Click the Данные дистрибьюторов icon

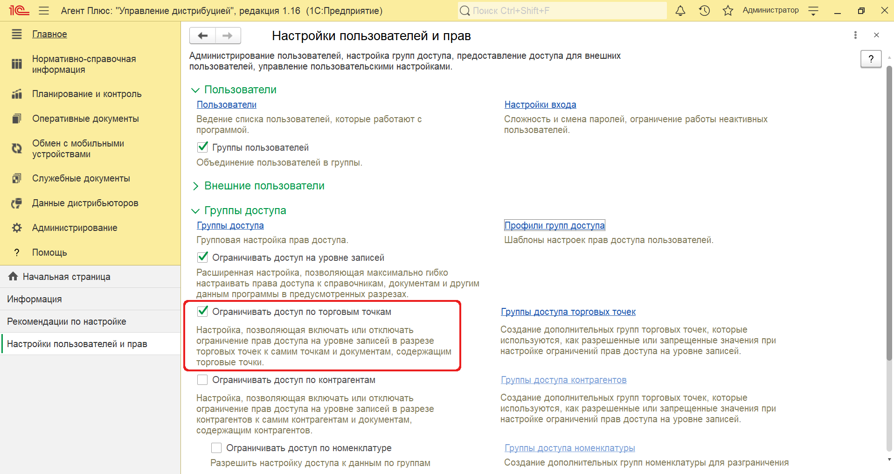(17, 203)
